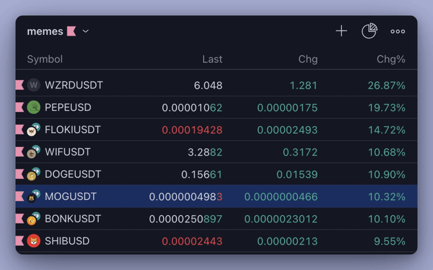Click change value 0.00000175
The width and height of the screenshot is (433, 270).
[x=287, y=108]
